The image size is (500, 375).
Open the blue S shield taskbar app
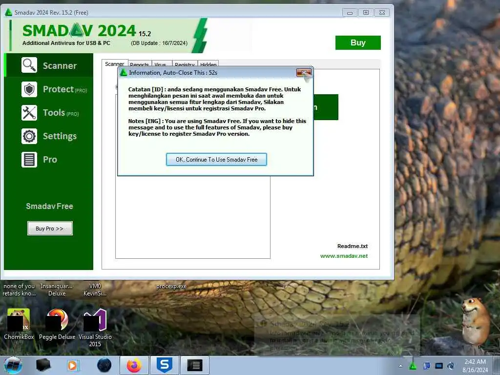tap(165, 365)
